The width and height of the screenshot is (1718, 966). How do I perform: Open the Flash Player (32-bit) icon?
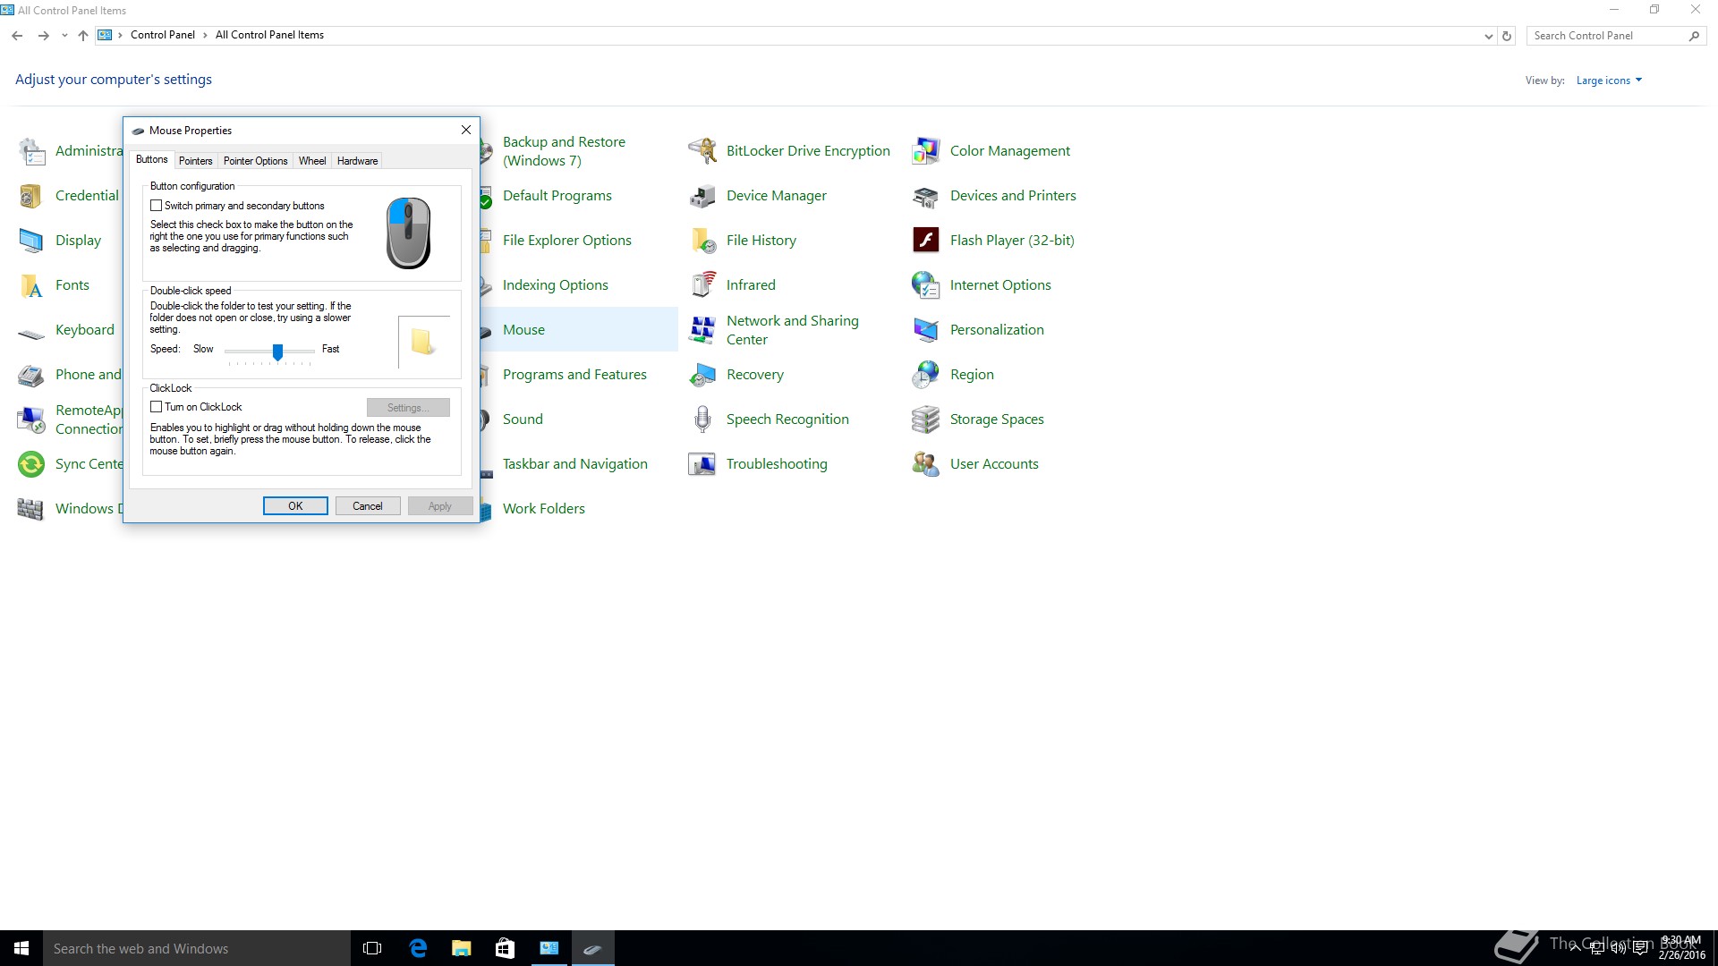(926, 241)
